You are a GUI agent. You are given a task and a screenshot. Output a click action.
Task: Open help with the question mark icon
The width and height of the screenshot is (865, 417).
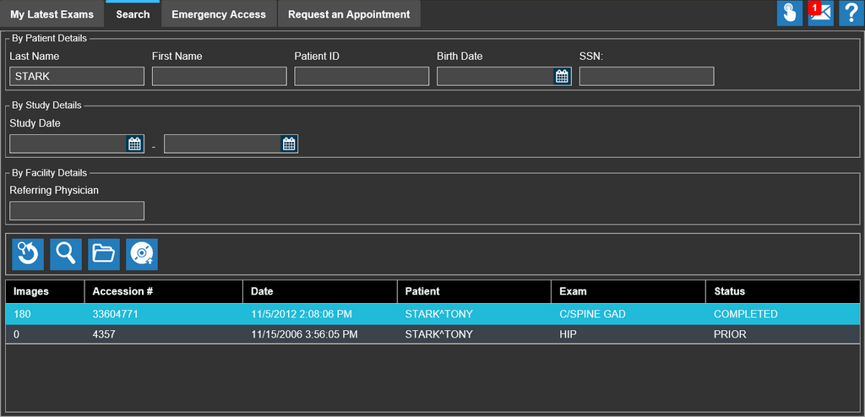tap(851, 14)
